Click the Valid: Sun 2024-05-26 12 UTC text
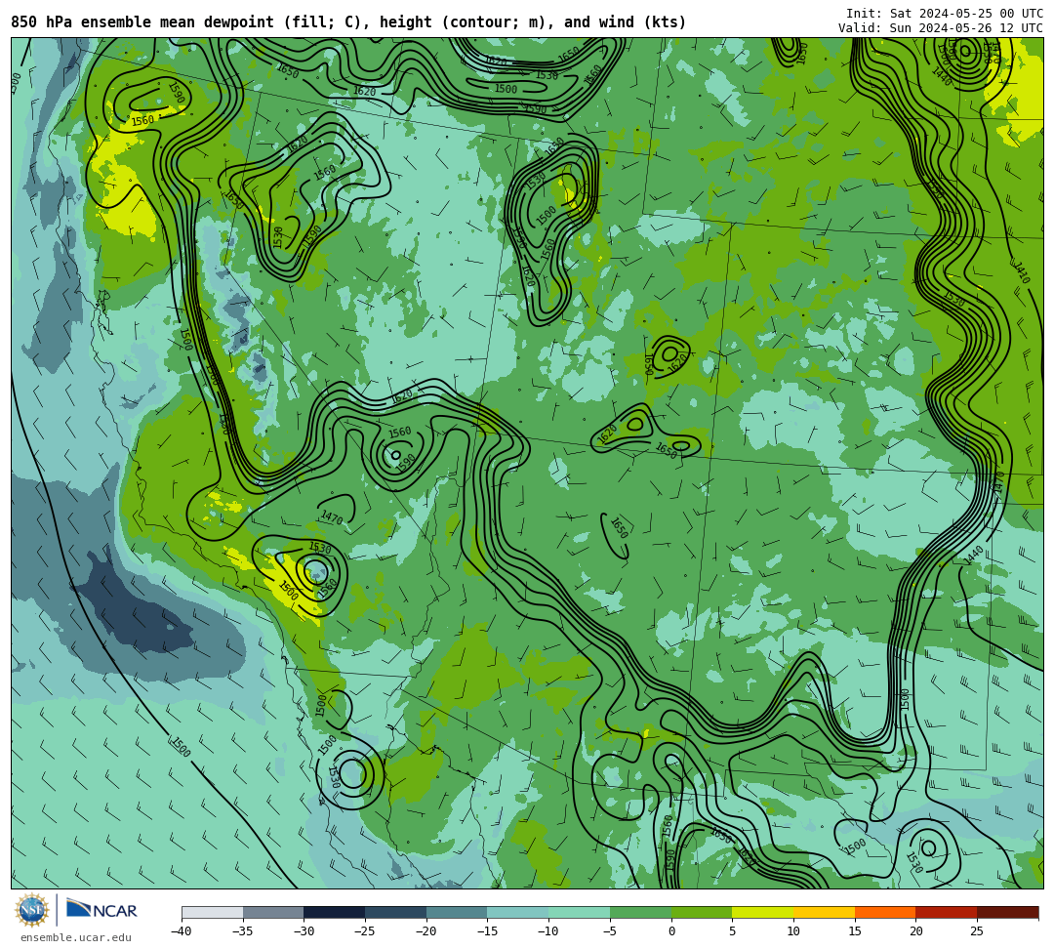 tap(941, 28)
